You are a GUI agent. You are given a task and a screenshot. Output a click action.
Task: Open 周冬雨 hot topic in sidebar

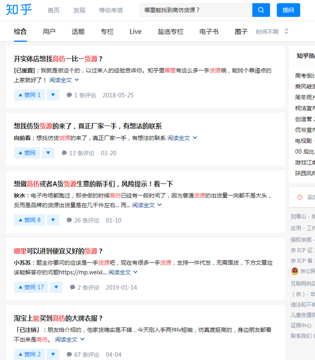305,98
